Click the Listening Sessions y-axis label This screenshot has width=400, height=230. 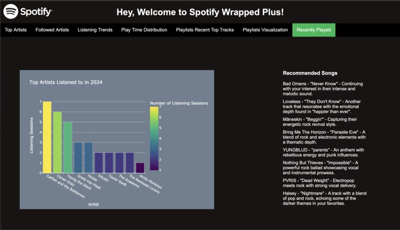point(31,135)
